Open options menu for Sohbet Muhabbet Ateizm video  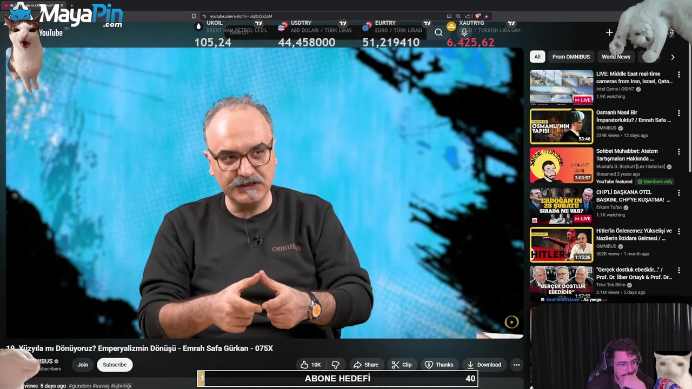point(678,152)
